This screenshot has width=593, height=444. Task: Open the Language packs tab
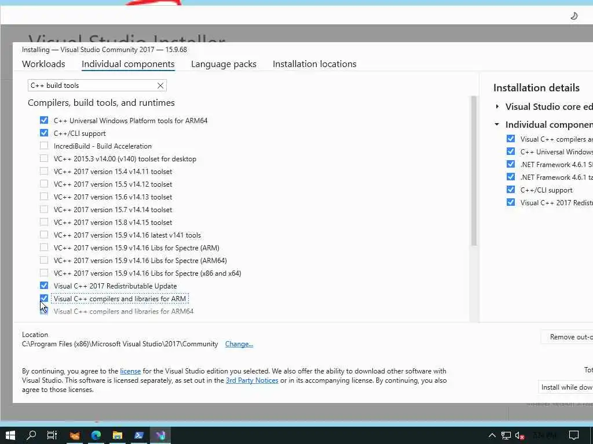[x=224, y=64]
